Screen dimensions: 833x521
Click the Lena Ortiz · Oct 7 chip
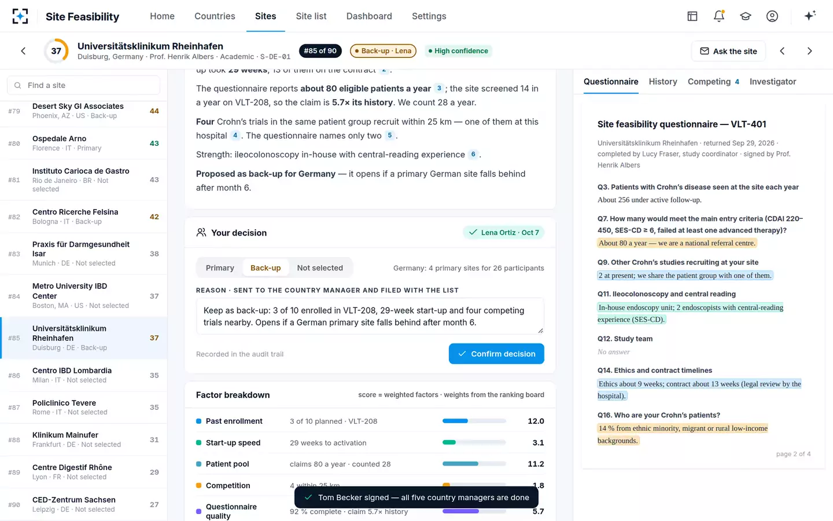(x=503, y=232)
